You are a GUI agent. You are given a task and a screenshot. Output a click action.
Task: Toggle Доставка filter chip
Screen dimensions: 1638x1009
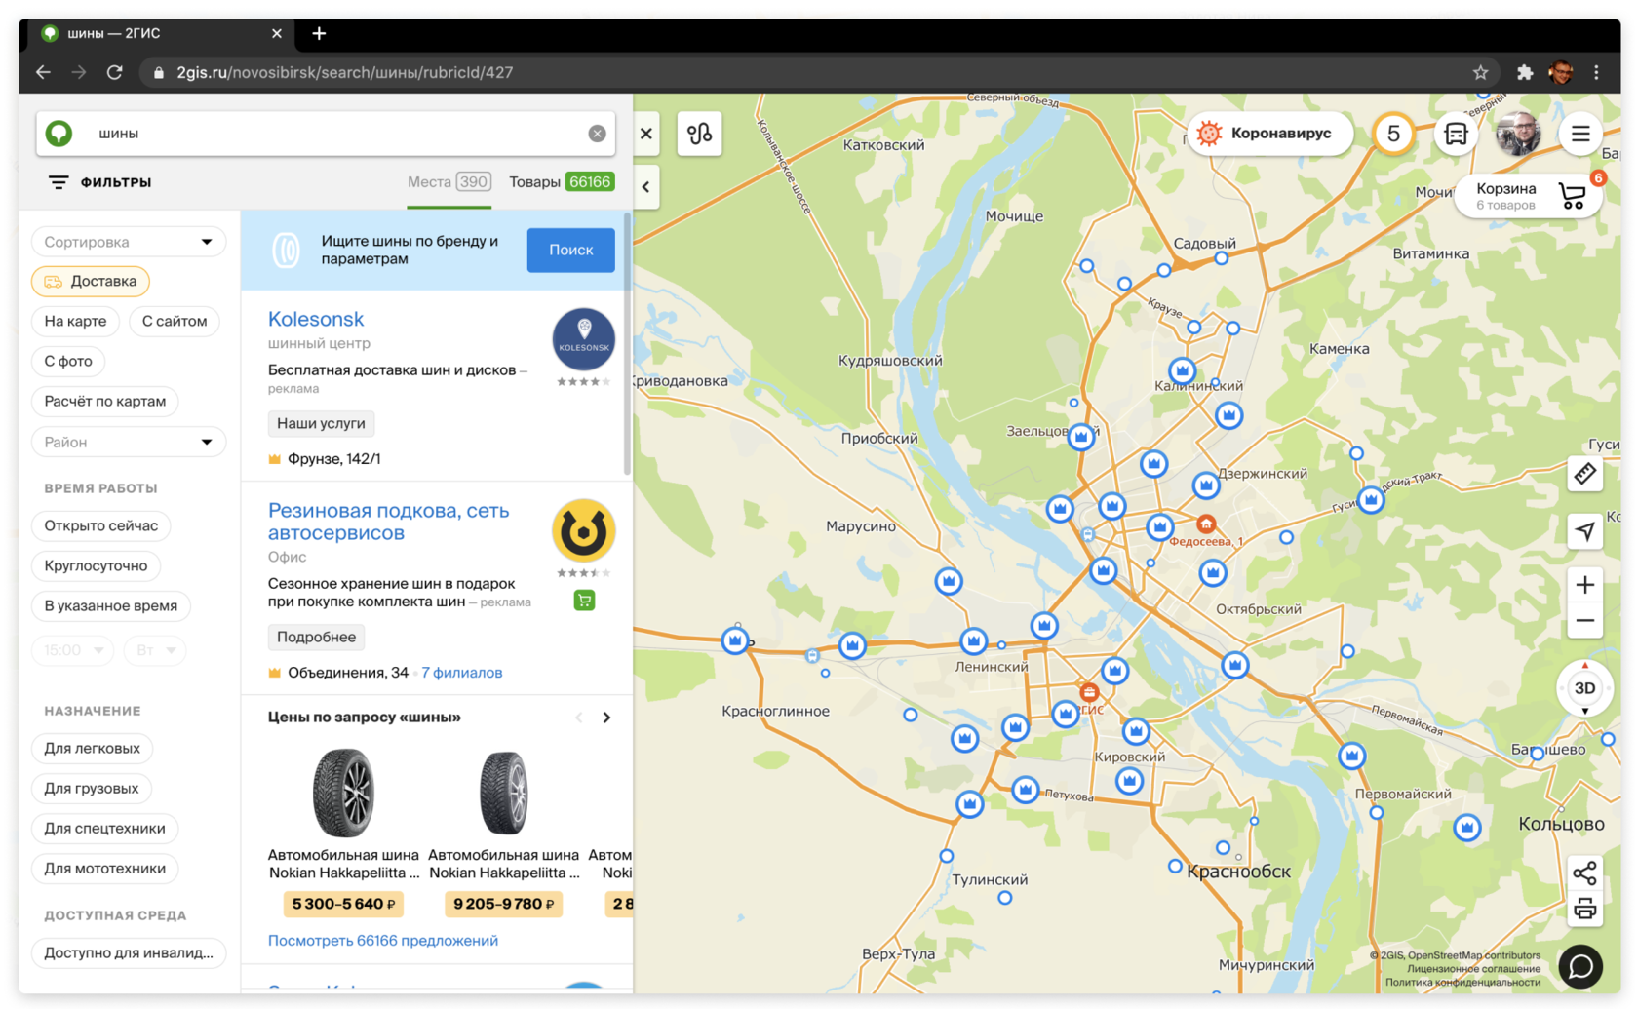coord(91,282)
